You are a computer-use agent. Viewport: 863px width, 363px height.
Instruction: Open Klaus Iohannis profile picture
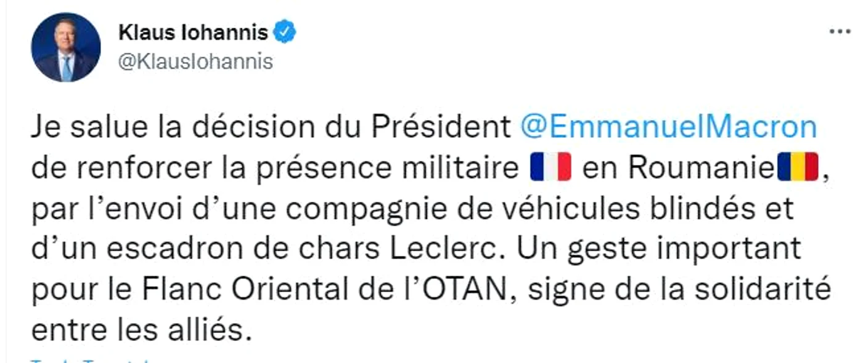coord(65,47)
